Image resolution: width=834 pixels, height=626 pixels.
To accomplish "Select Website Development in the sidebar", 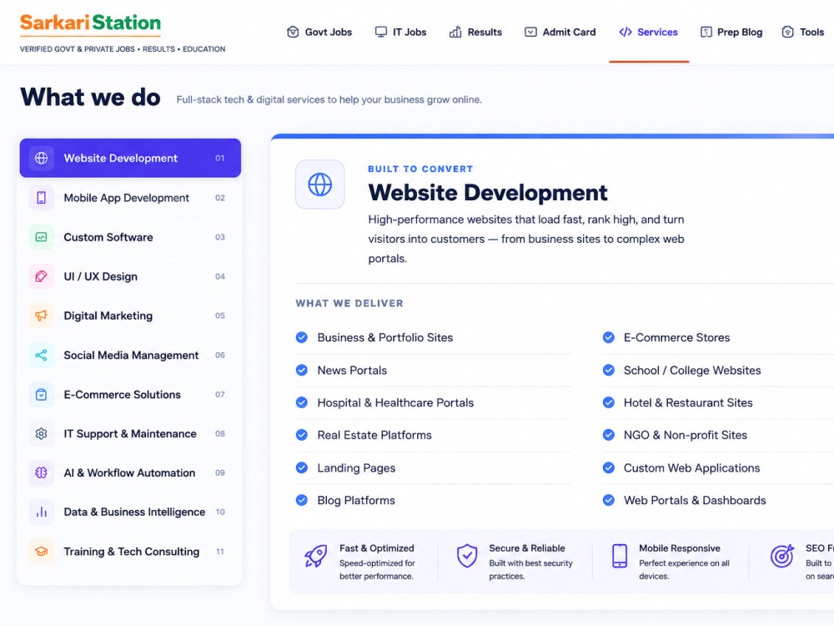I will pos(130,158).
